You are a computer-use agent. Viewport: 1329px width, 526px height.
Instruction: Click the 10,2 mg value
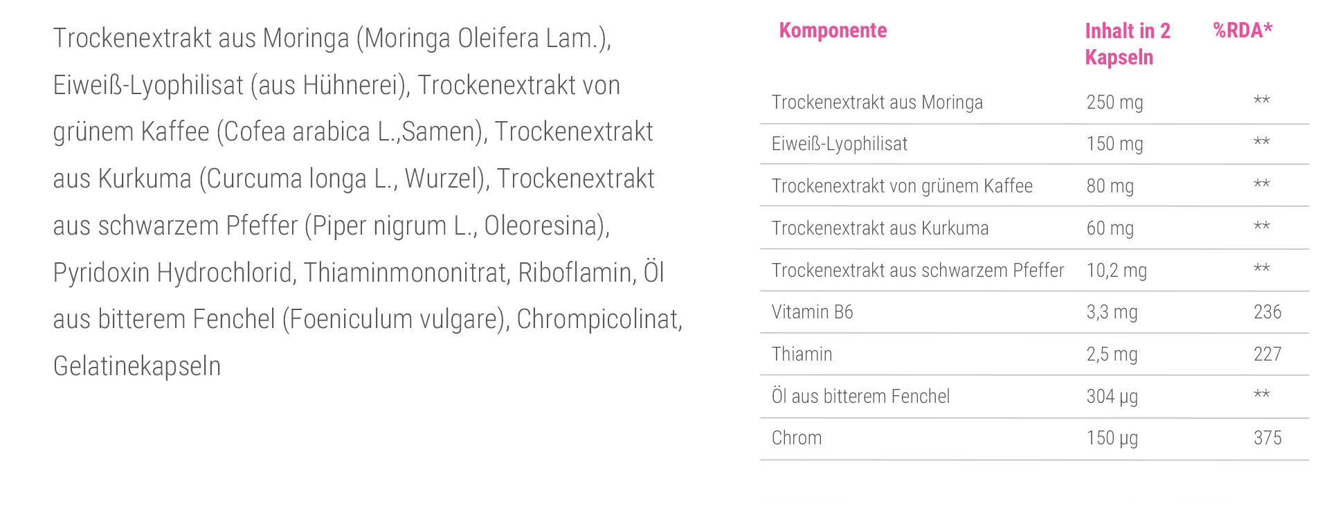pyautogui.click(x=1116, y=271)
